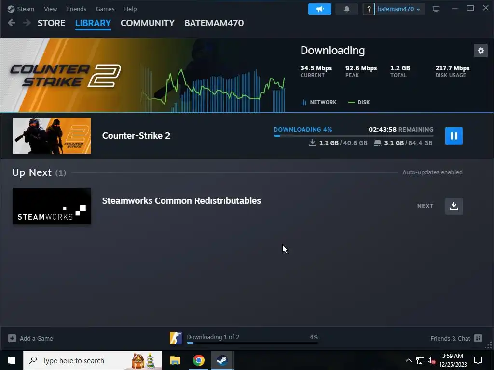494x370 pixels.
Task: Click the Steamworks Common Redistributables title
Action: (181, 201)
